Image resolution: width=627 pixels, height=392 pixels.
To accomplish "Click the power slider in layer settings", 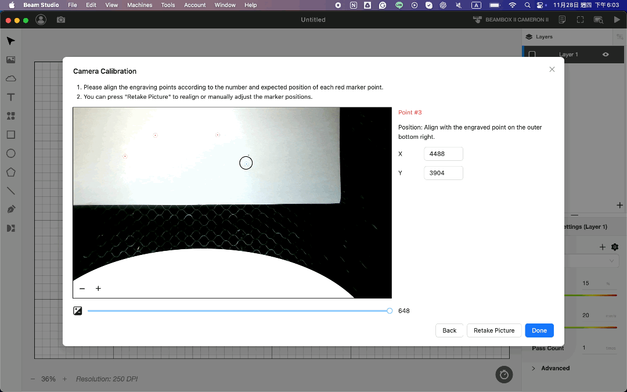I will point(590,295).
